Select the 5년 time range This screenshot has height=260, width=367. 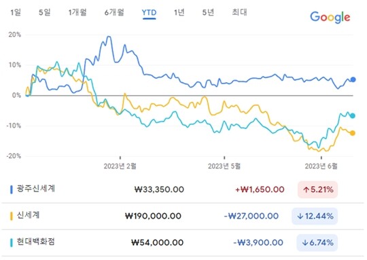[208, 12]
